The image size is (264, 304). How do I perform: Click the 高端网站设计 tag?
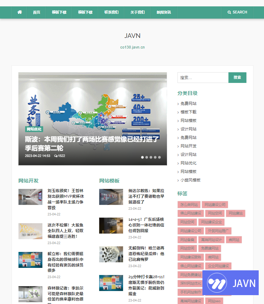pyautogui.click(x=211, y=240)
